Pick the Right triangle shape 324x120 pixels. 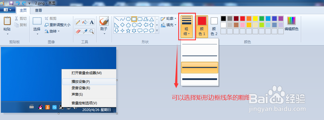tap(117, 25)
